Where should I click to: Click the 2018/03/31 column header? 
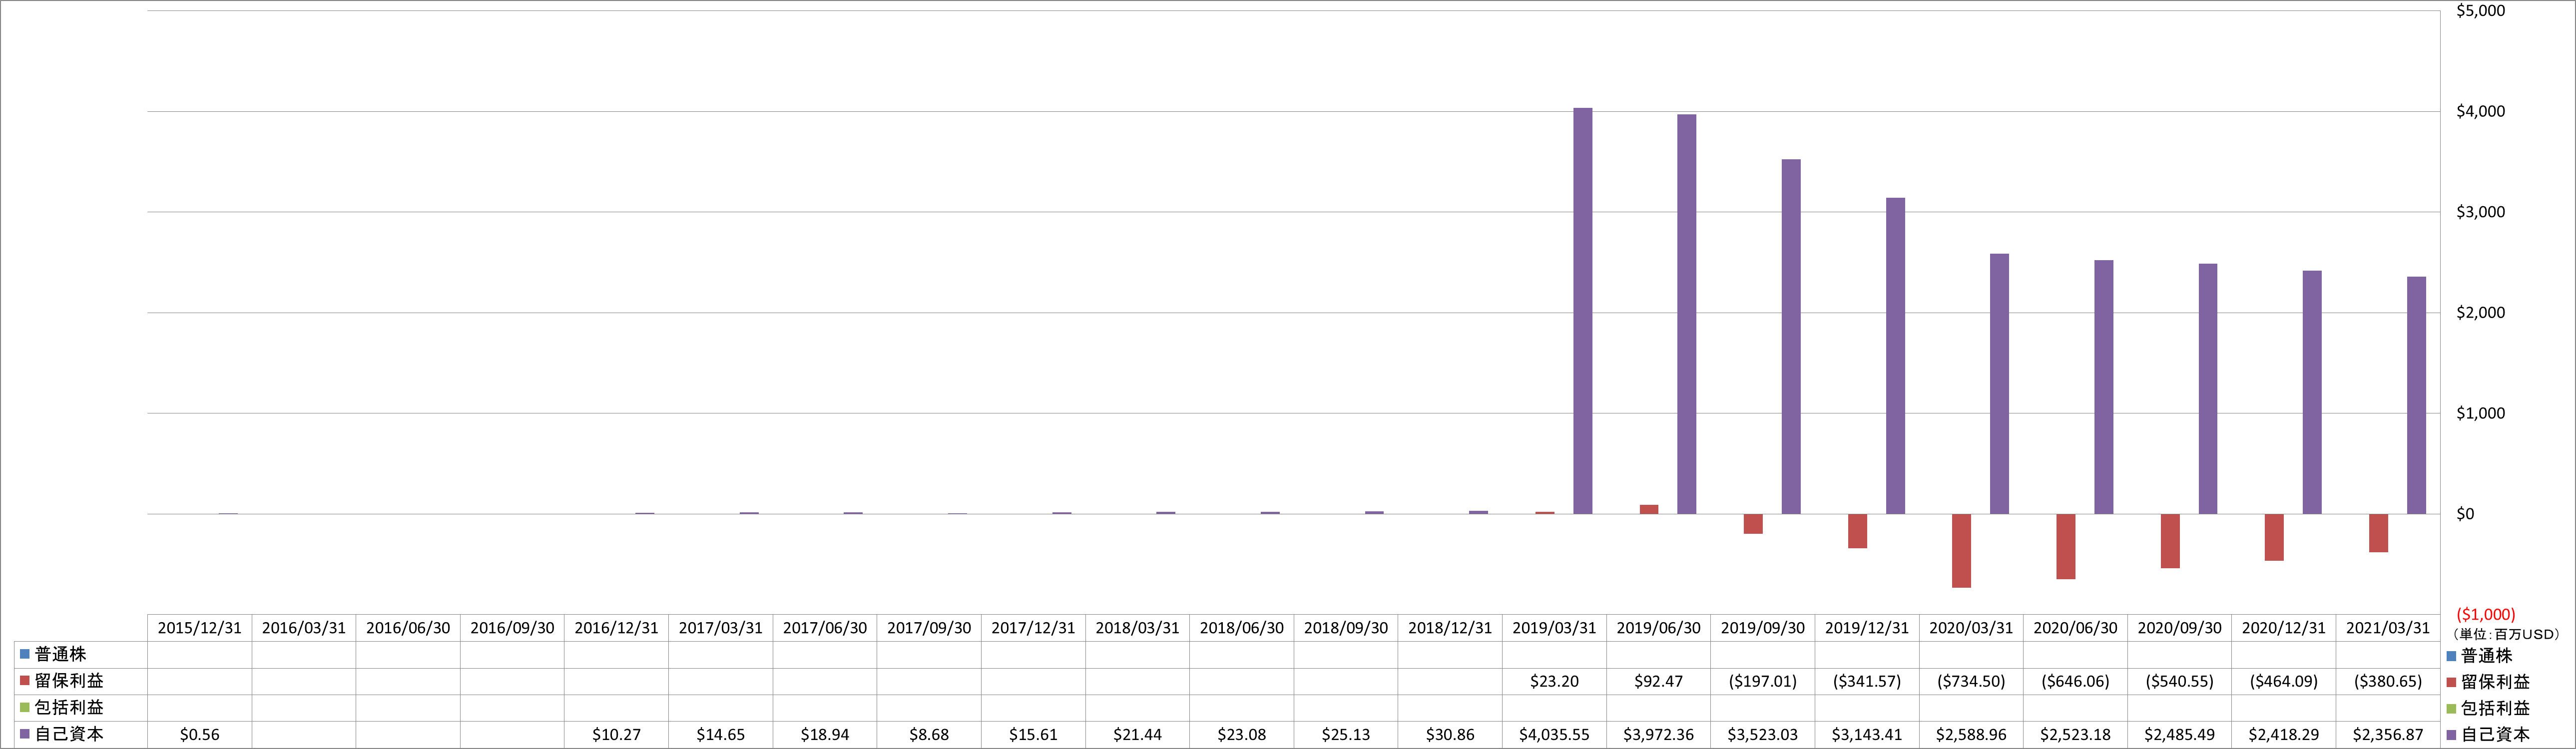(x=1137, y=628)
